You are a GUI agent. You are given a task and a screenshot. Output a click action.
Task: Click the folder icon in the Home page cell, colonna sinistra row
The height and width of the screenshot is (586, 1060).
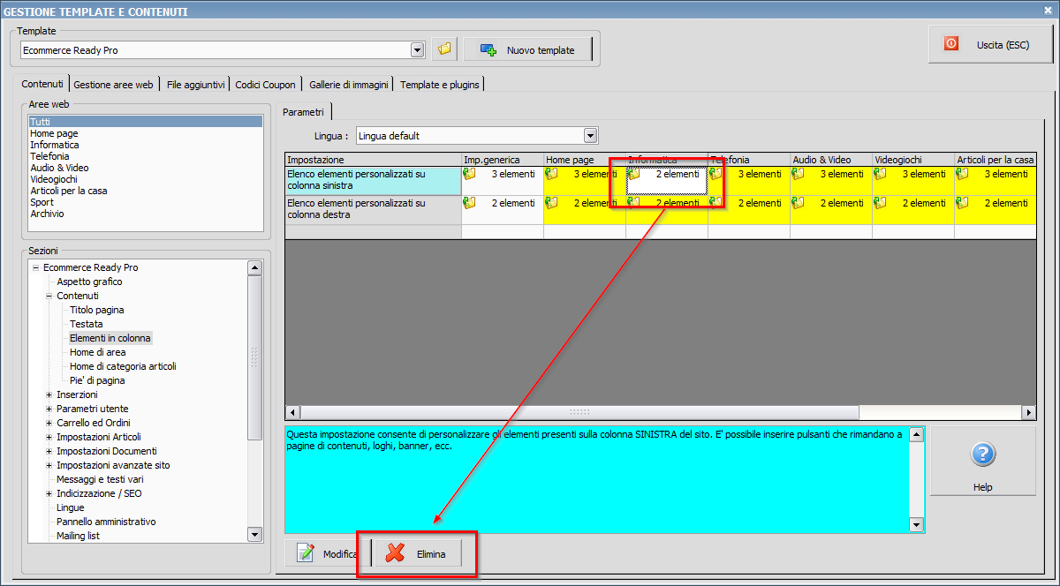click(552, 174)
